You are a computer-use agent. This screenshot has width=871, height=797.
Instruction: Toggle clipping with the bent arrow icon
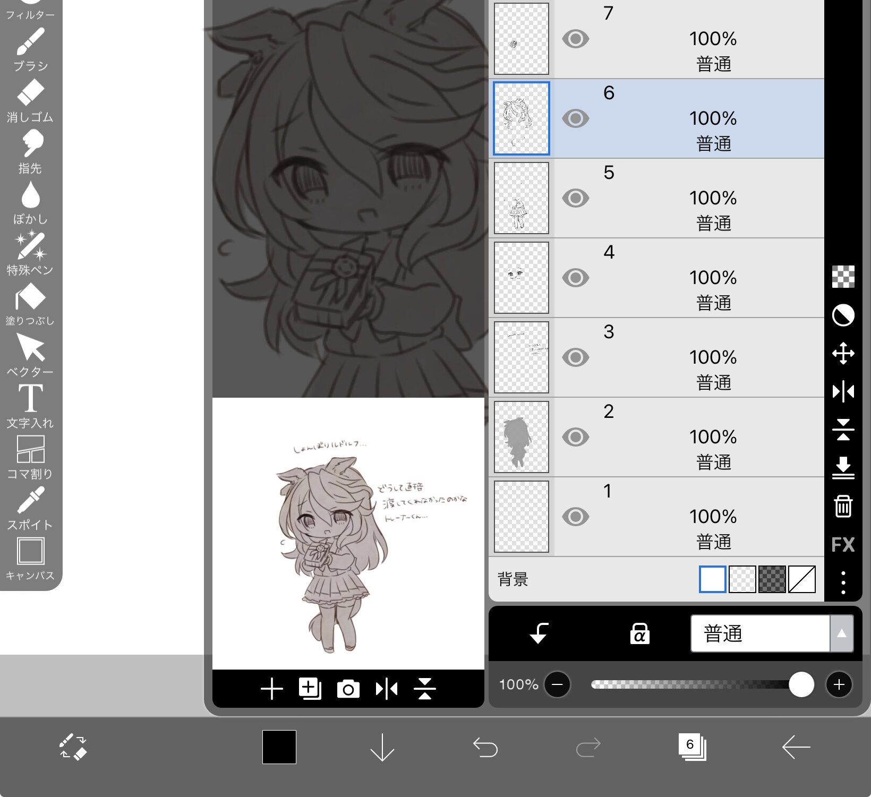(x=539, y=633)
